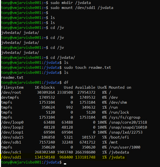160x167 pixels.
Task: Click the '/sys/fs/cgroup' mount point
Action: point(125,117)
